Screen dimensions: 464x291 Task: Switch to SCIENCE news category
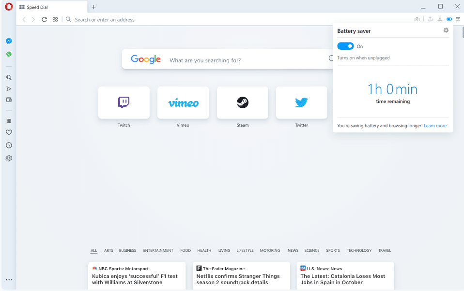tap(312, 250)
